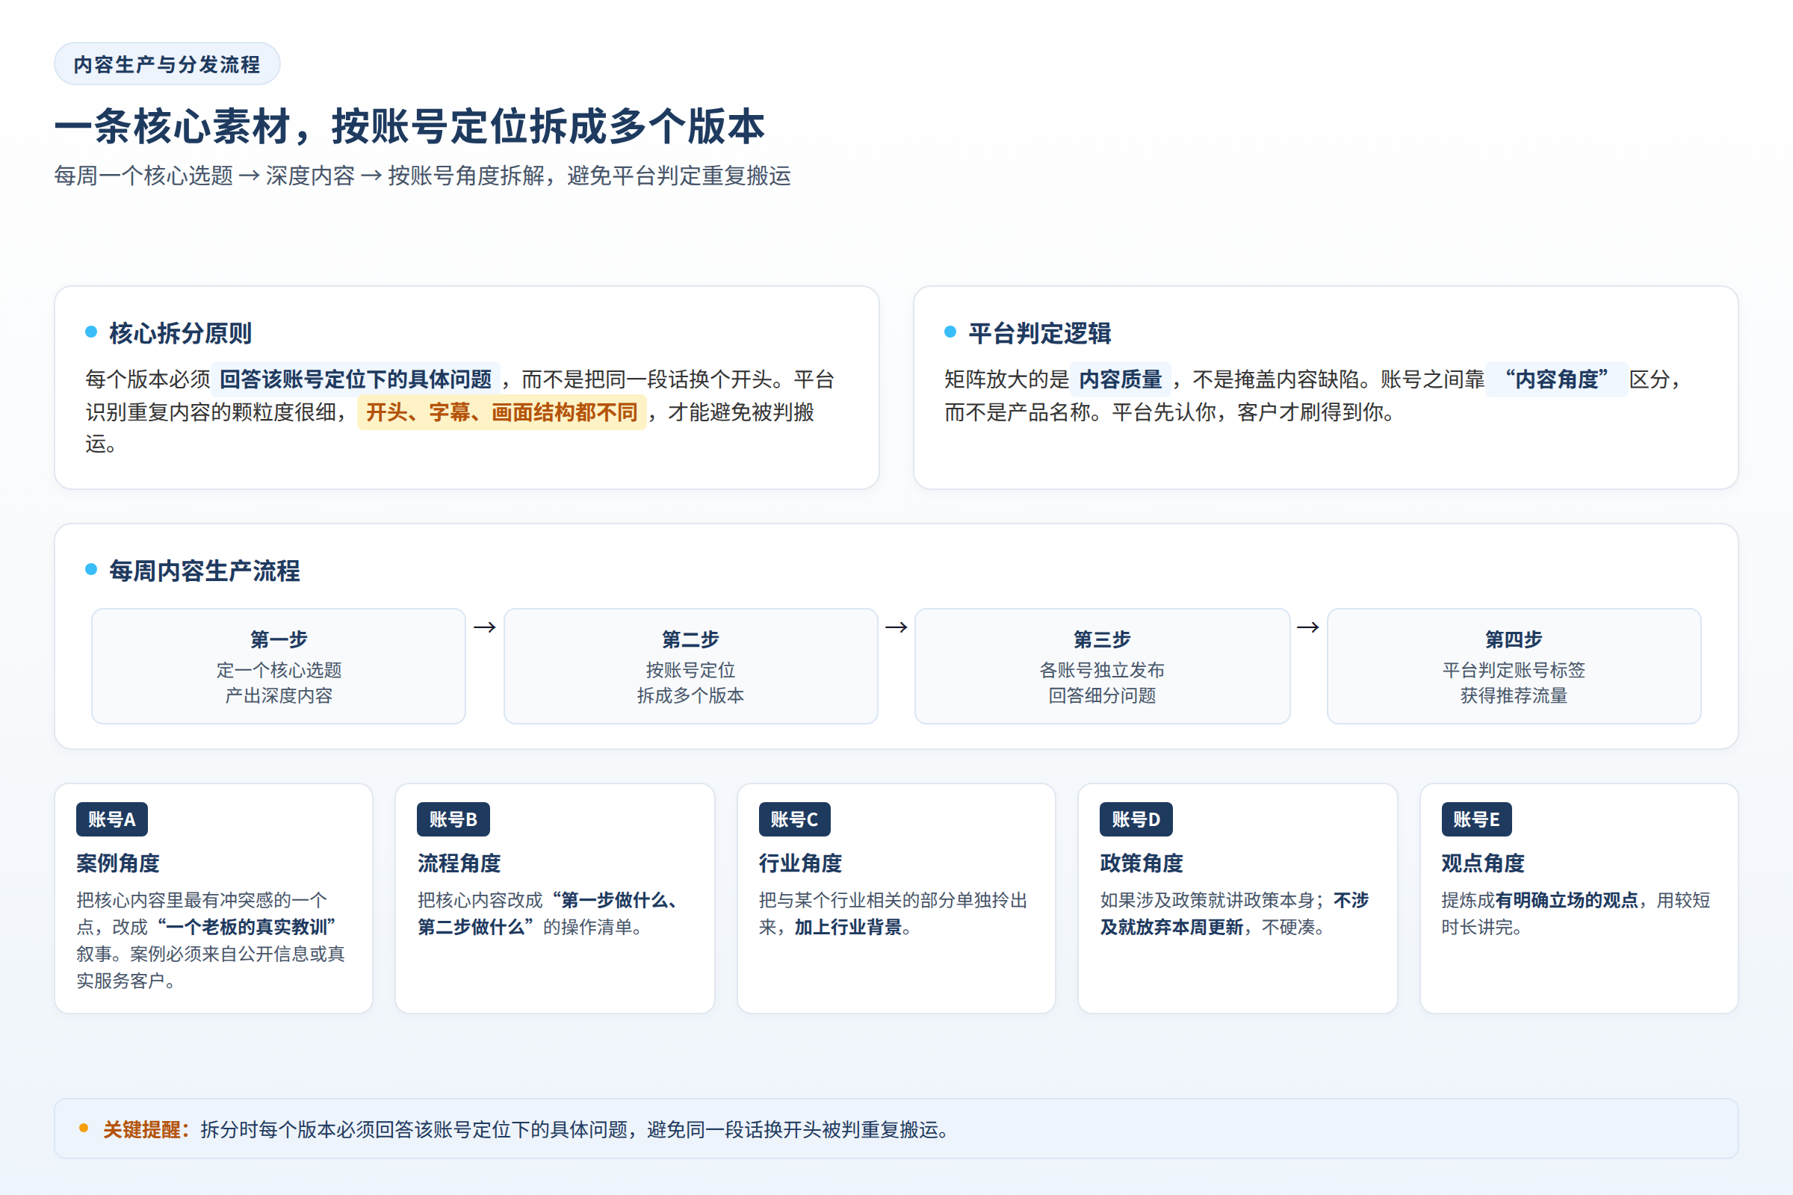Click the arrow between 第一步 and 第二步
This screenshot has width=1793, height=1195.
coord(485,627)
